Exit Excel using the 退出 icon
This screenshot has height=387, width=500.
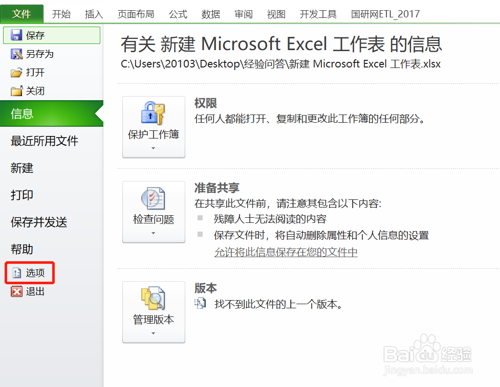(16, 291)
